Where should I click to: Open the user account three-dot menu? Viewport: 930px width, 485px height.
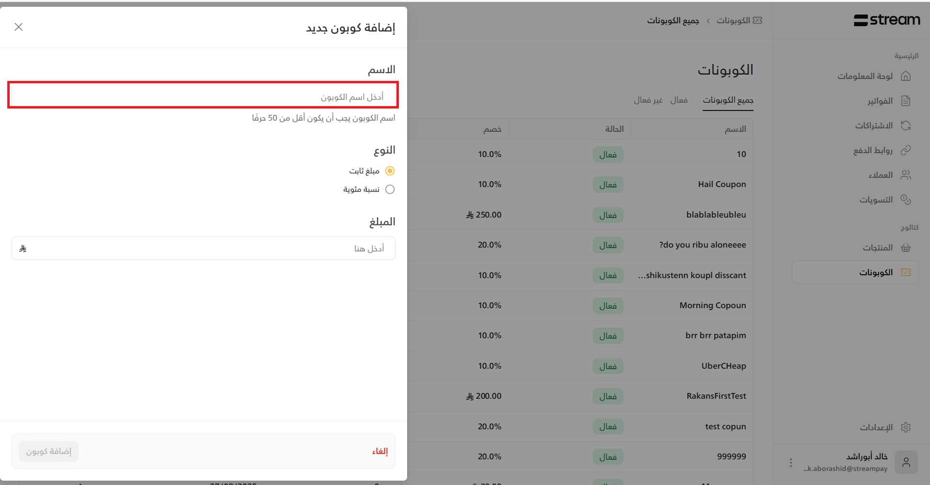click(x=790, y=463)
